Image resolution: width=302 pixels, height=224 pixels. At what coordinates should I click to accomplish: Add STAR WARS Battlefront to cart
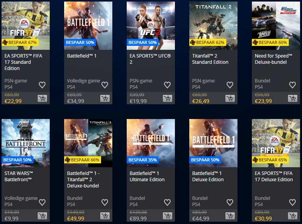point(42,216)
